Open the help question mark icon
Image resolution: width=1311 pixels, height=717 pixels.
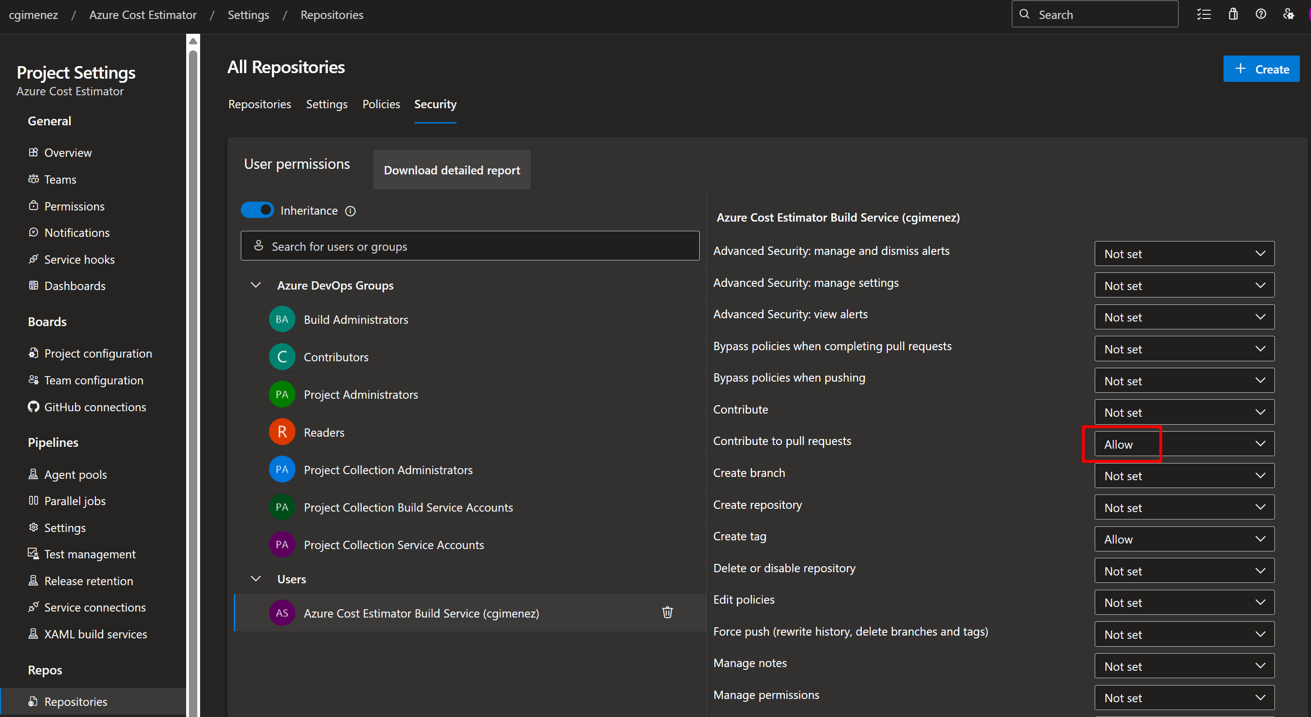pos(1261,14)
